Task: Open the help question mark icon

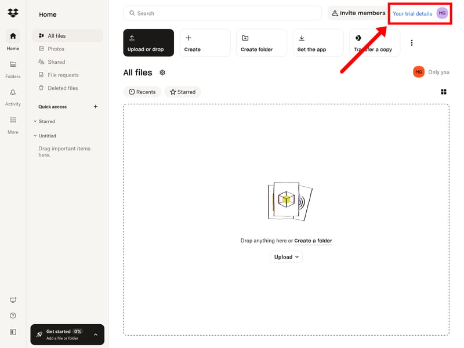Action: 13,316
